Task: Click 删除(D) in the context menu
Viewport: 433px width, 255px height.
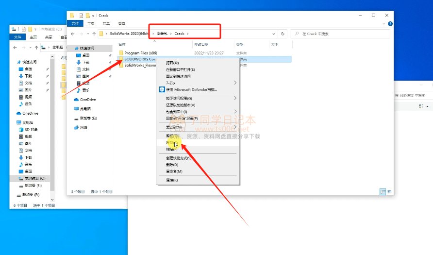Action: (172, 165)
